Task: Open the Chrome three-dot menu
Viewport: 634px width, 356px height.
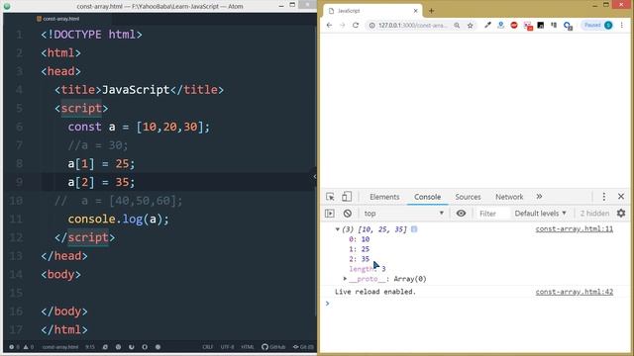Action: point(622,25)
